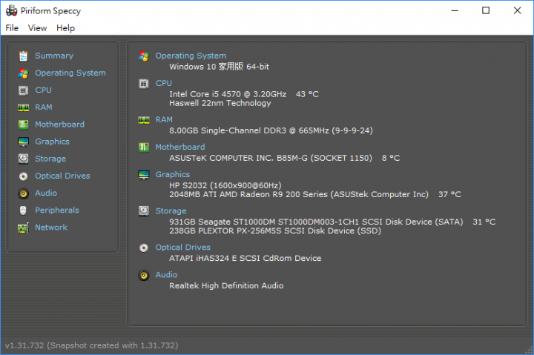Select RAM label in the sidebar

pyautogui.click(x=44, y=107)
